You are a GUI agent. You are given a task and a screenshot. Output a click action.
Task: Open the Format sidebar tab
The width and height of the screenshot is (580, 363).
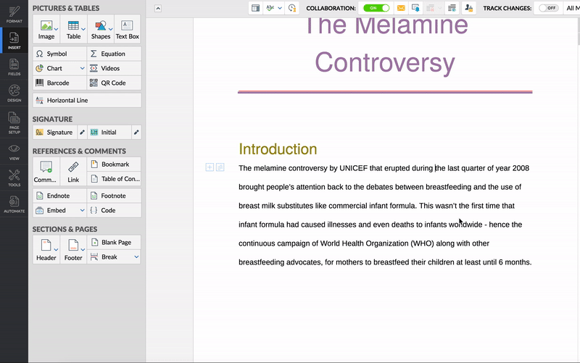[14, 14]
